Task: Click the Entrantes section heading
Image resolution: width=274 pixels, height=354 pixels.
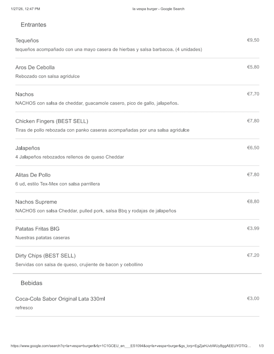Action: pos(33,25)
